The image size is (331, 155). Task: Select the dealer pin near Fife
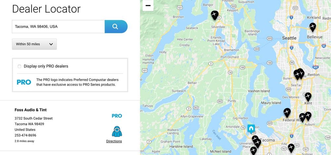click(x=291, y=148)
